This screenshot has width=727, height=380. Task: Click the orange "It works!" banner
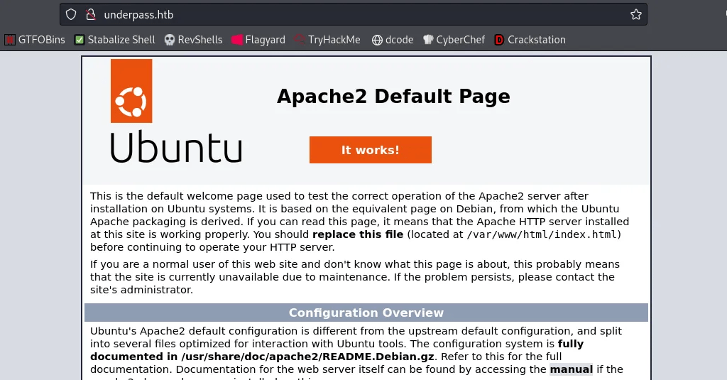[x=370, y=150]
